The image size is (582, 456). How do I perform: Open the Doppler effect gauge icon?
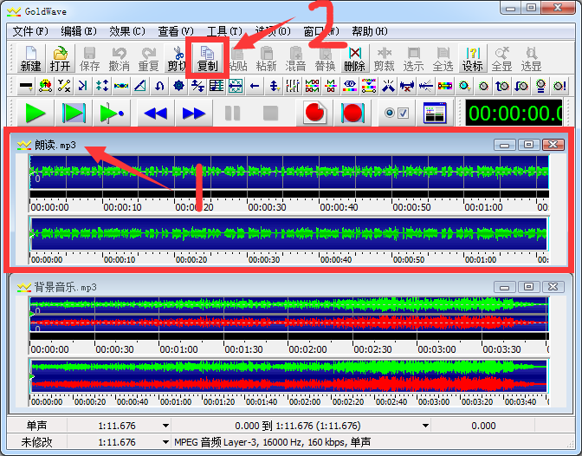click(x=45, y=86)
